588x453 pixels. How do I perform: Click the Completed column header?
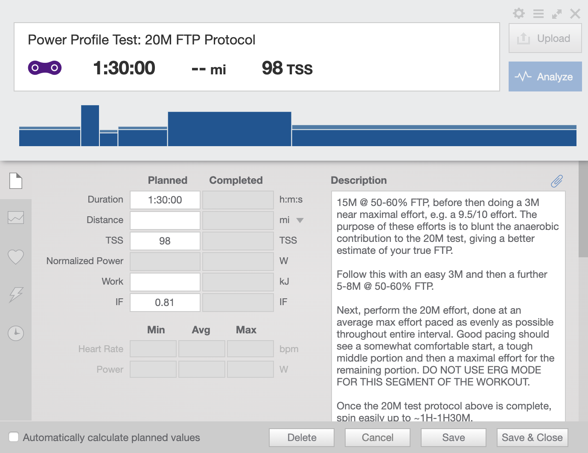pyautogui.click(x=236, y=180)
